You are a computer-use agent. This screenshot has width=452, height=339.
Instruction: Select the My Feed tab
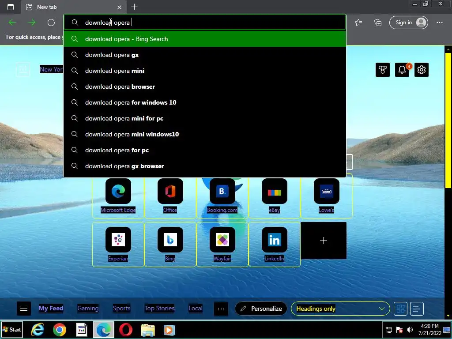pos(51,308)
